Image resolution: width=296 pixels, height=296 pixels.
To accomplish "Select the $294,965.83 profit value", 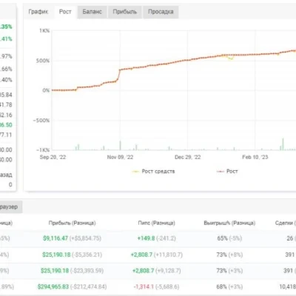I will [53, 286].
